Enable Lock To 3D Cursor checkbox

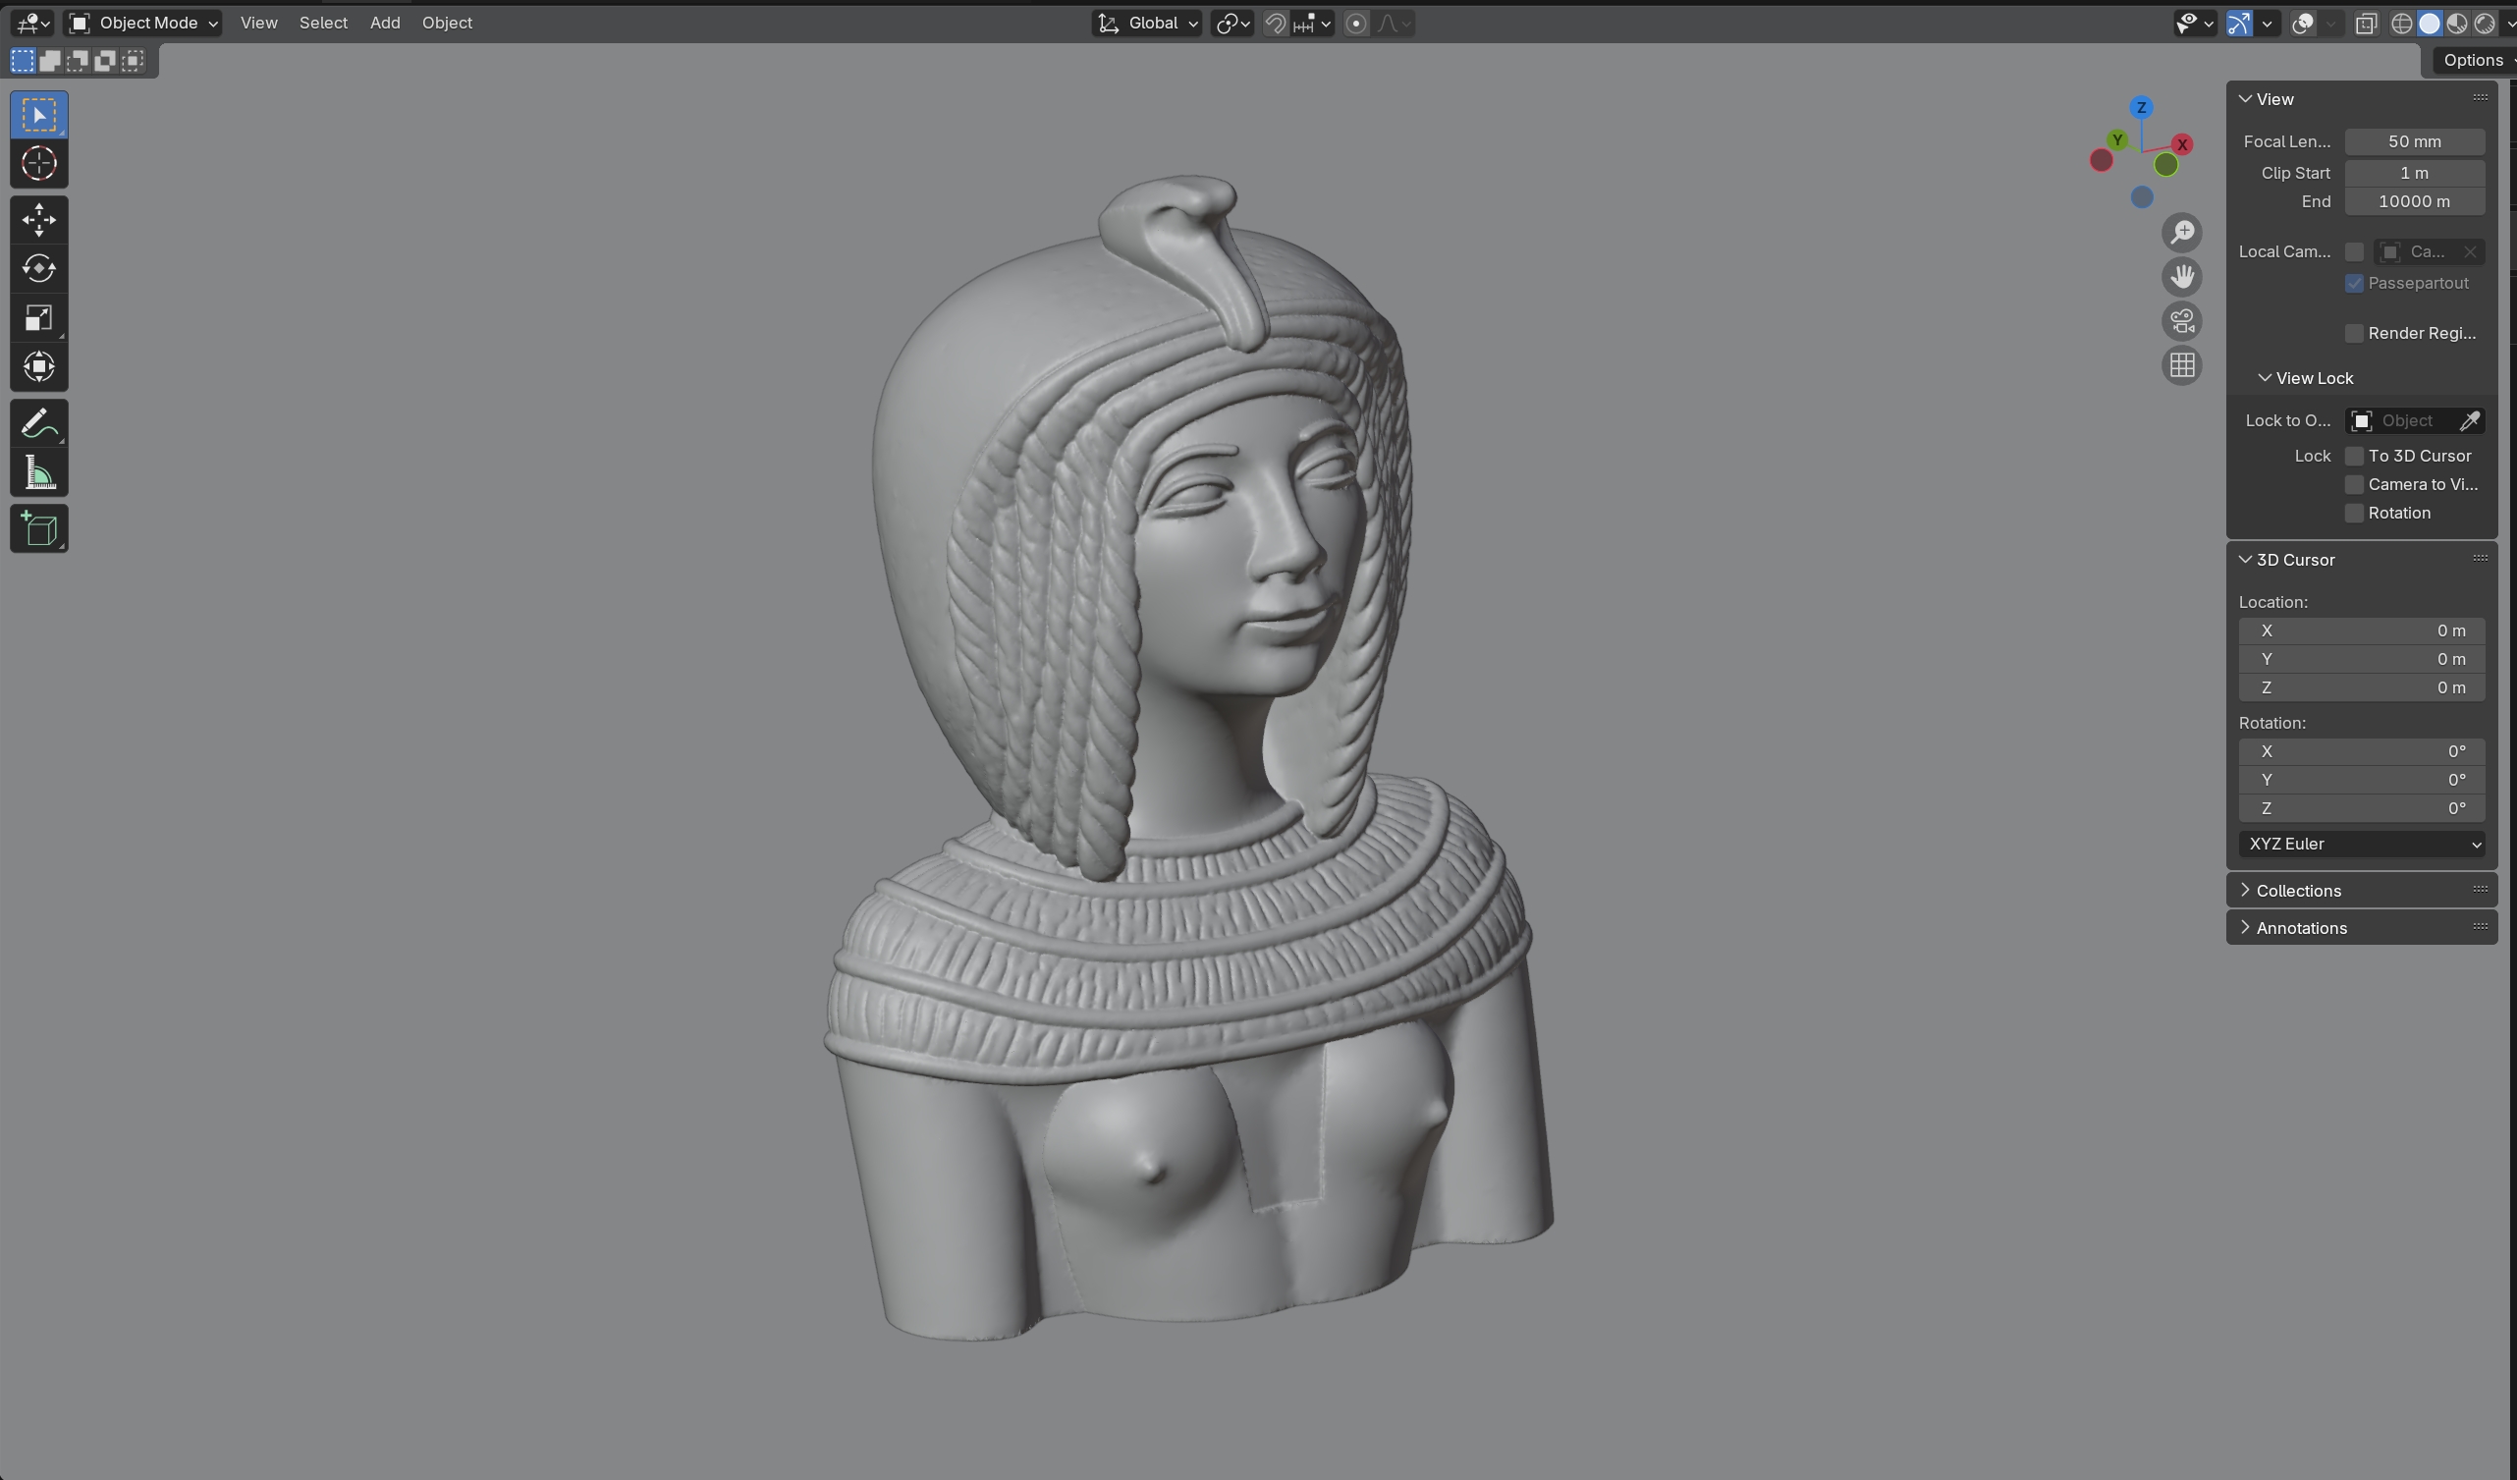2354,456
